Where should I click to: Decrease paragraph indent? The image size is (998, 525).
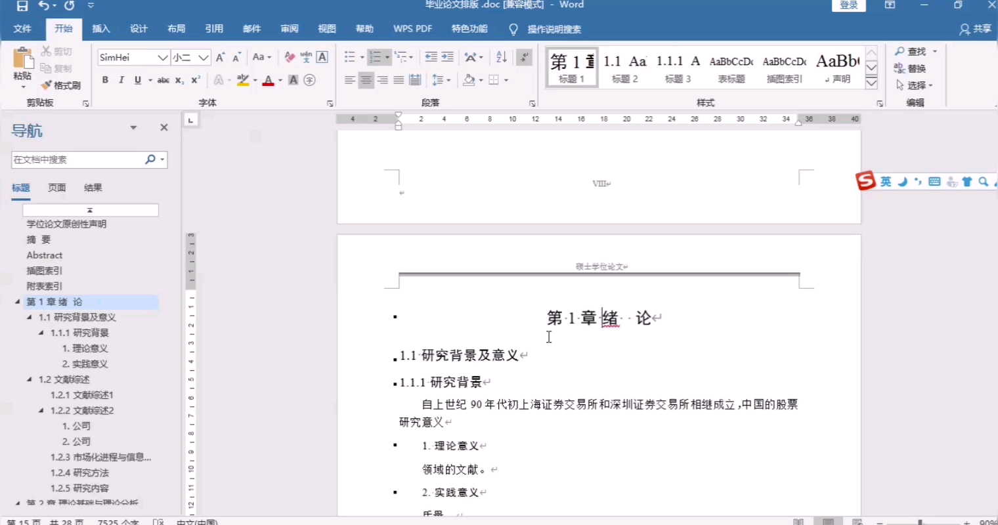click(x=431, y=58)
